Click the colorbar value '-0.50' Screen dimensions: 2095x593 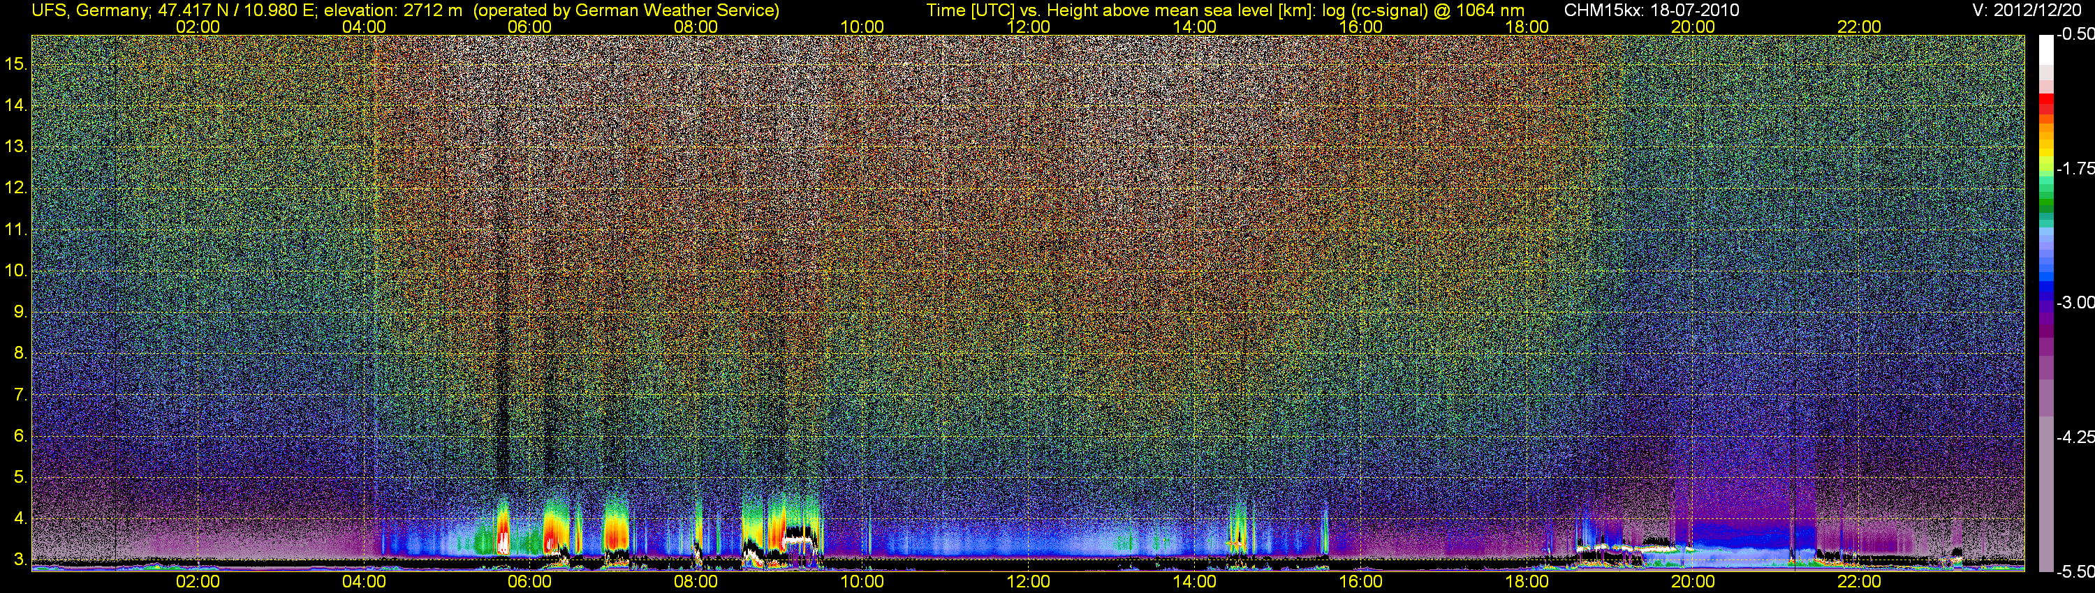tap(2075, 34)
